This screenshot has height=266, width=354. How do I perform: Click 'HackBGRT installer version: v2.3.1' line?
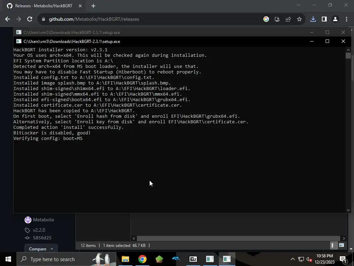pyautogui.click(x=60, y=50)
